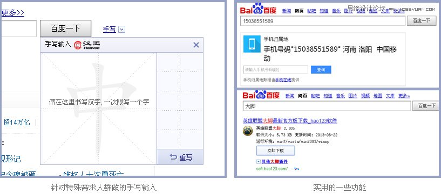Click the small icon after soft.hao123.com/
This screenshot has width=441, height=194.
pos(296,169)
